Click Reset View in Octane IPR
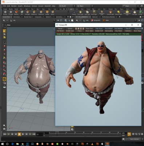This screenshot has height=146, width=144. tap(89, 28)
